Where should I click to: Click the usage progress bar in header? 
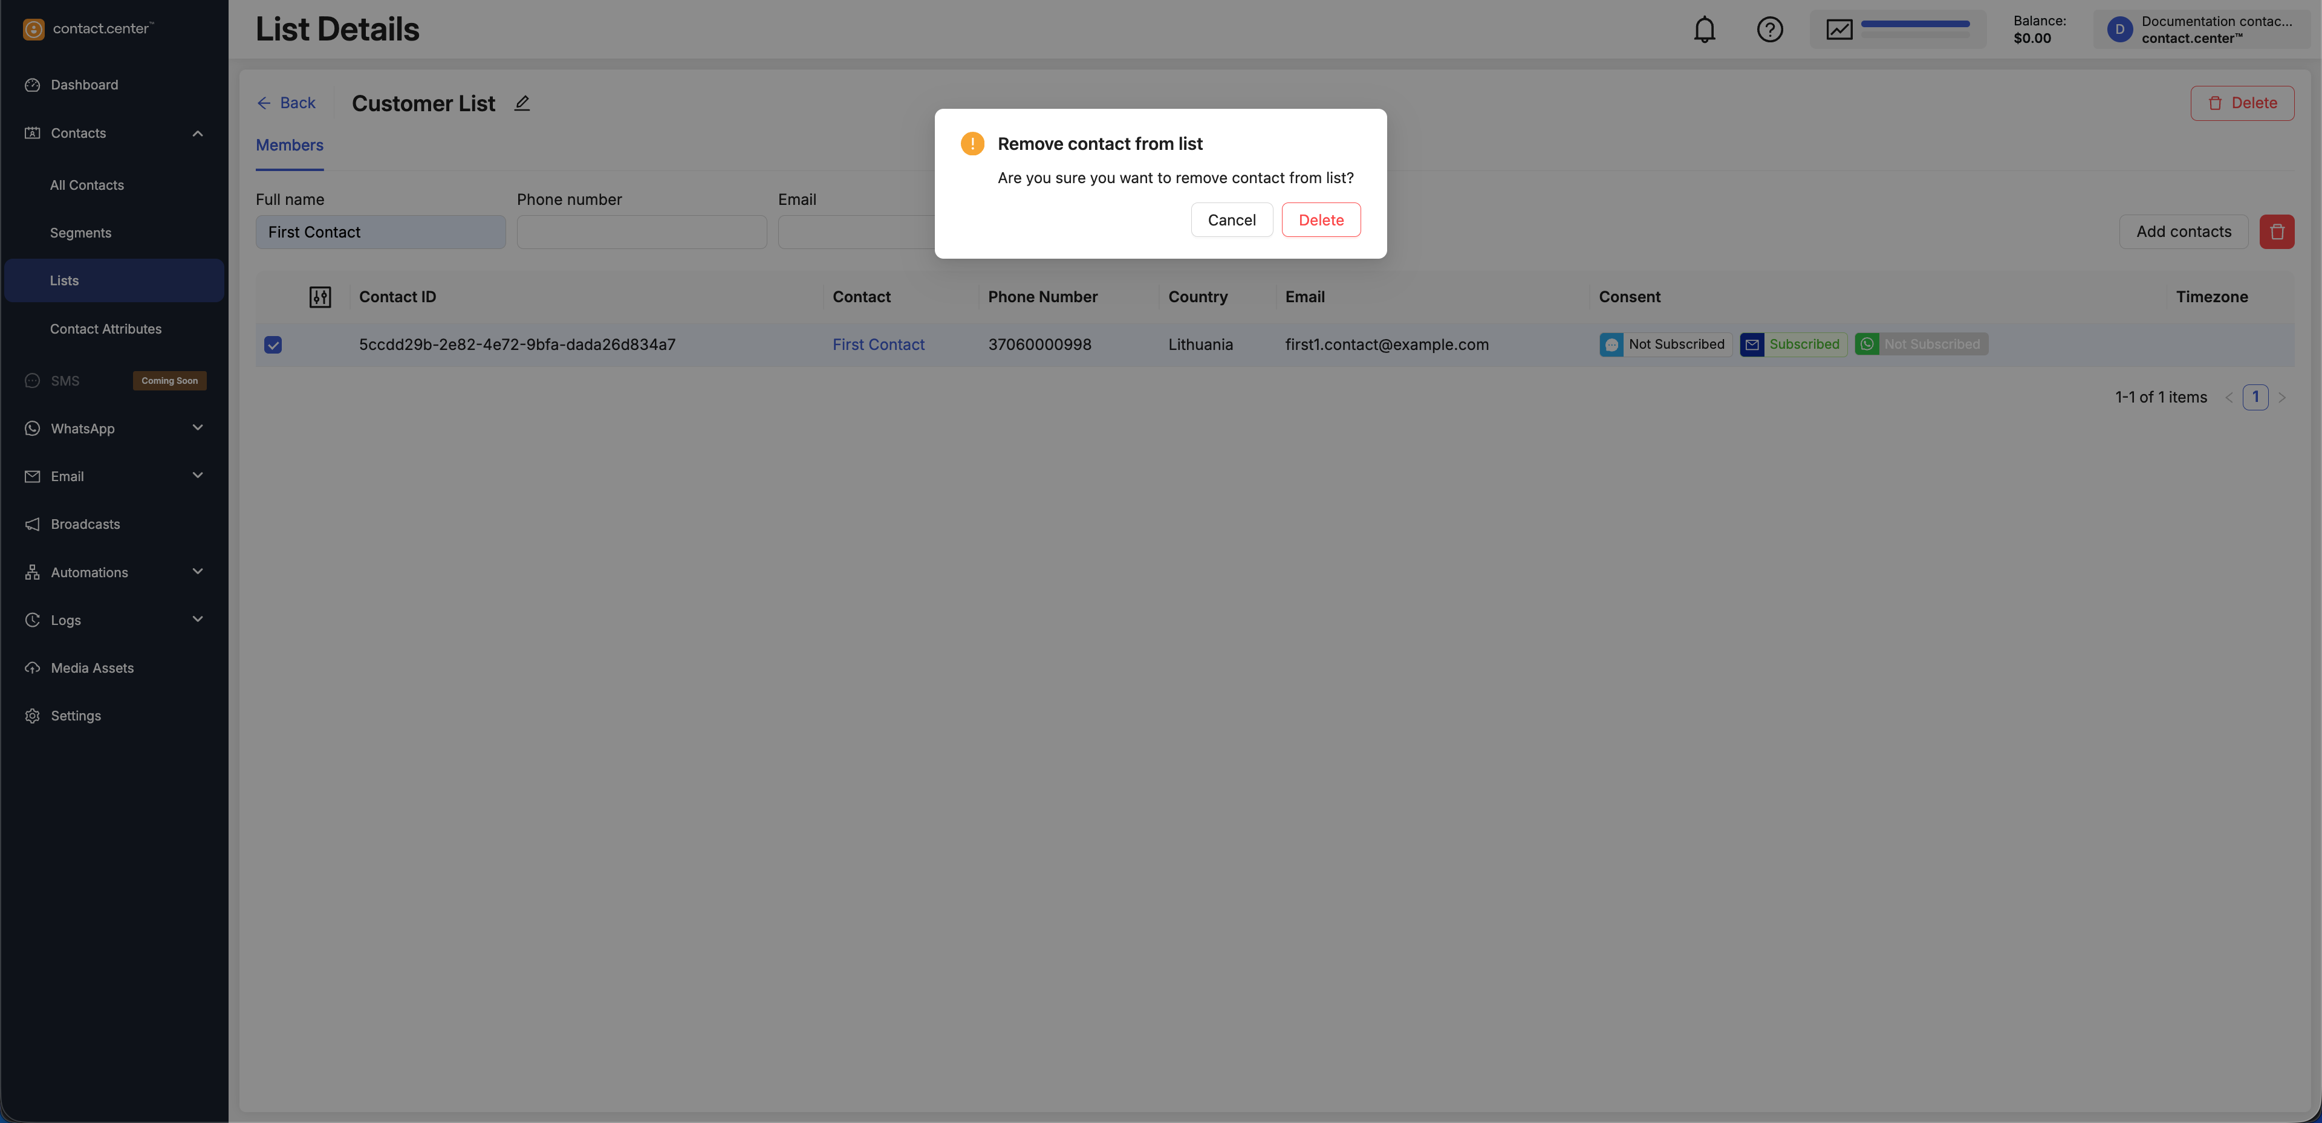[x=1914, y=24]
